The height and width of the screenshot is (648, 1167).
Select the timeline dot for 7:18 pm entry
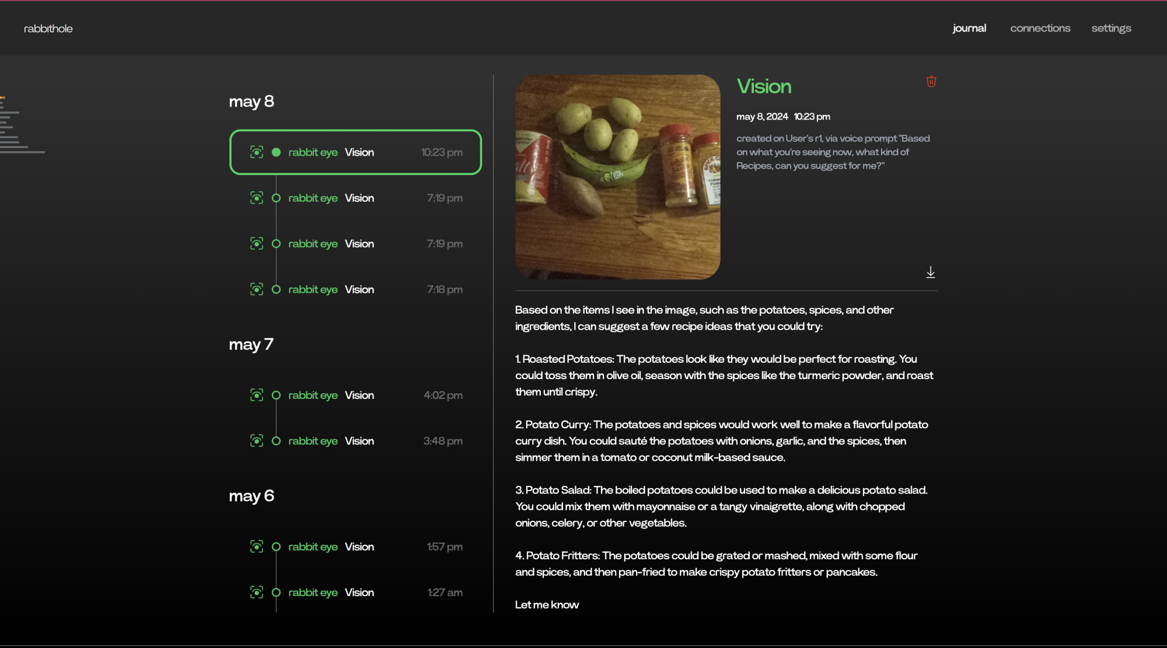[276, 289]
